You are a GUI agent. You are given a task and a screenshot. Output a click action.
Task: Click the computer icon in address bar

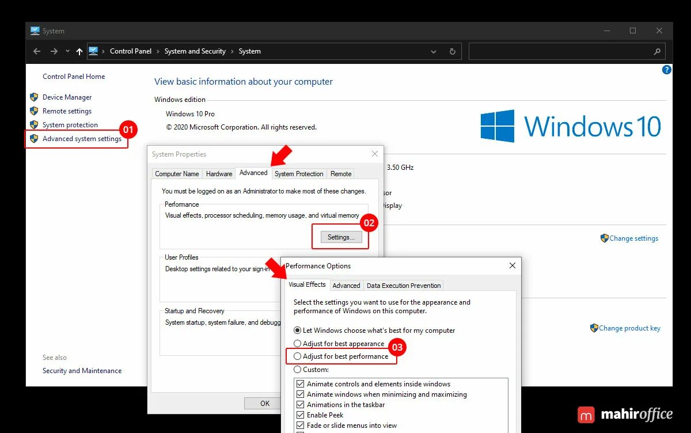click(93, 51)
